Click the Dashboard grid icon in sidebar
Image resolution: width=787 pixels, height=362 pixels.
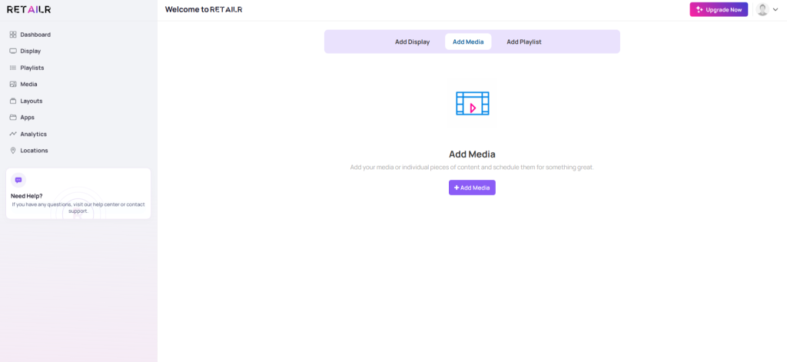[x=13, y=35]
